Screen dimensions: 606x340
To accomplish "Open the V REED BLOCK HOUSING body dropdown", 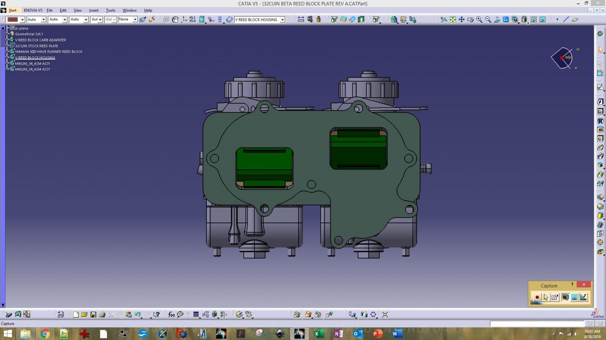I will coord(282,20).
